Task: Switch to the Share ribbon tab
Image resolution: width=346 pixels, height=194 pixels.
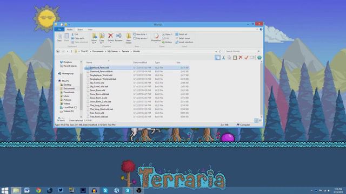Action: pyautogui.click(x=80, y=30)
